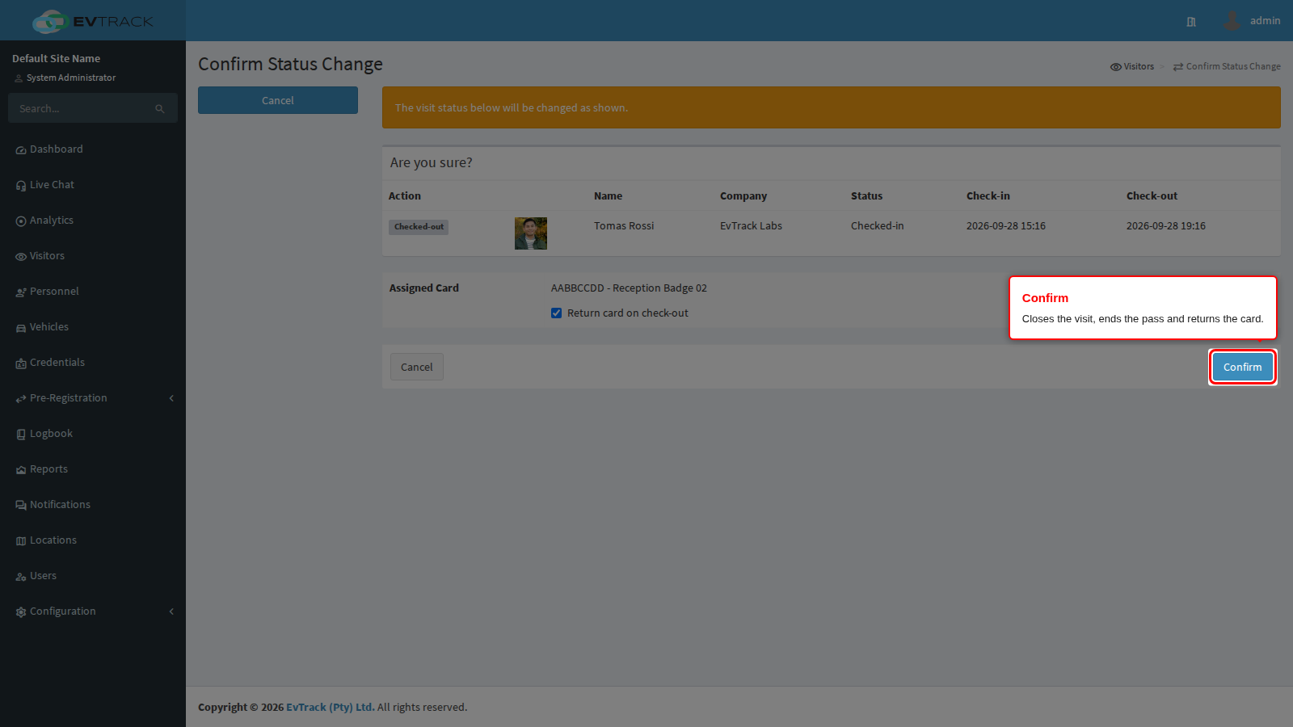Image resolution: width=1293 pixels, height=727 pixels.
Task: Click the breadcrumb status-change arrows icon
Action: [x=1178, y=67]
